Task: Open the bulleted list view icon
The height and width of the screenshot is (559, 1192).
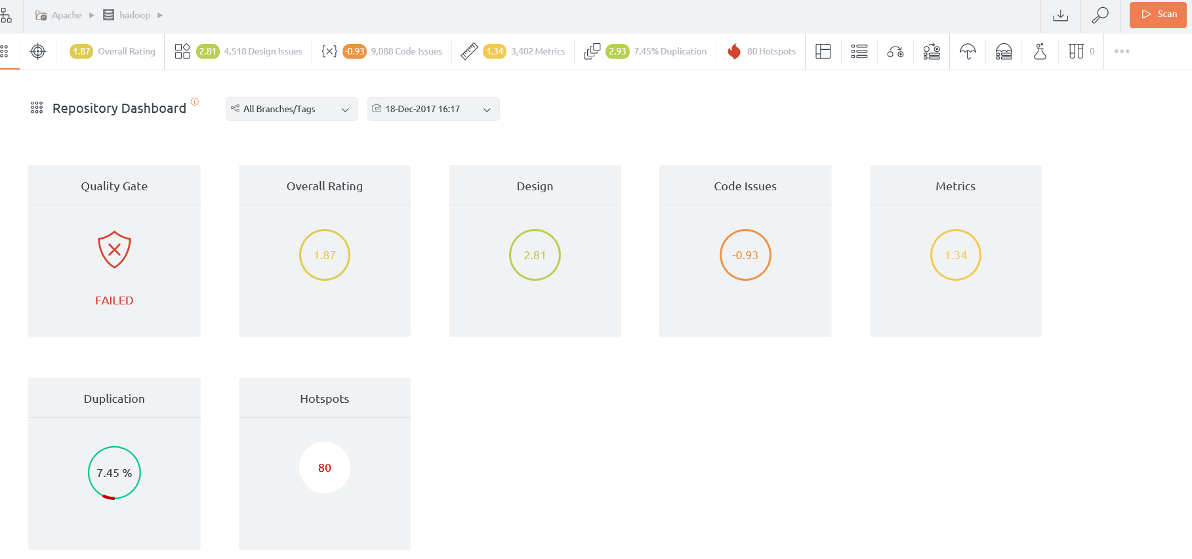Action: click(859, 51)
